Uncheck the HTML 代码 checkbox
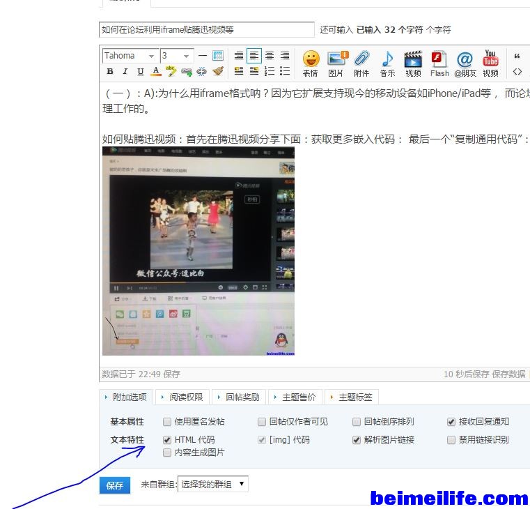530x509 pixels. click(x=167, y=440)
